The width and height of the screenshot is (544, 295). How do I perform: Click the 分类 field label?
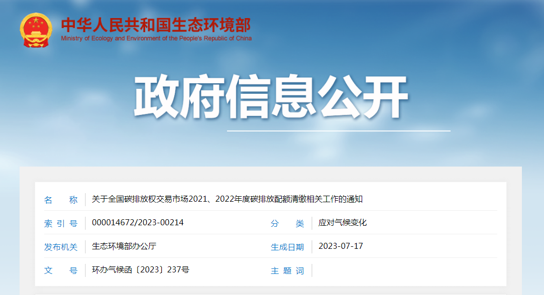(x=287, y=223)
